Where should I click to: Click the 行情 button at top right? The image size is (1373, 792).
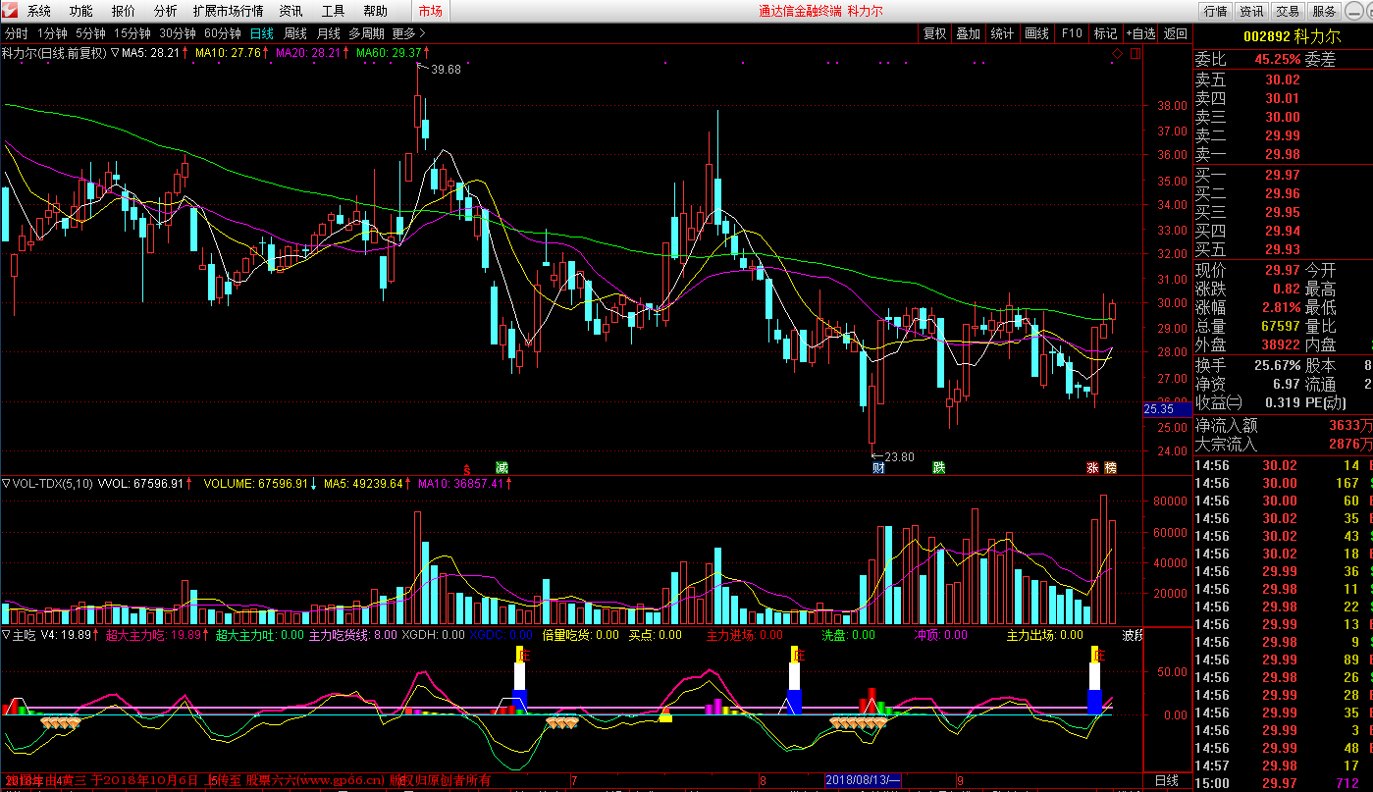(1215, 12)
